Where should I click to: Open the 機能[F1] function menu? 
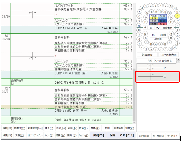7,129
